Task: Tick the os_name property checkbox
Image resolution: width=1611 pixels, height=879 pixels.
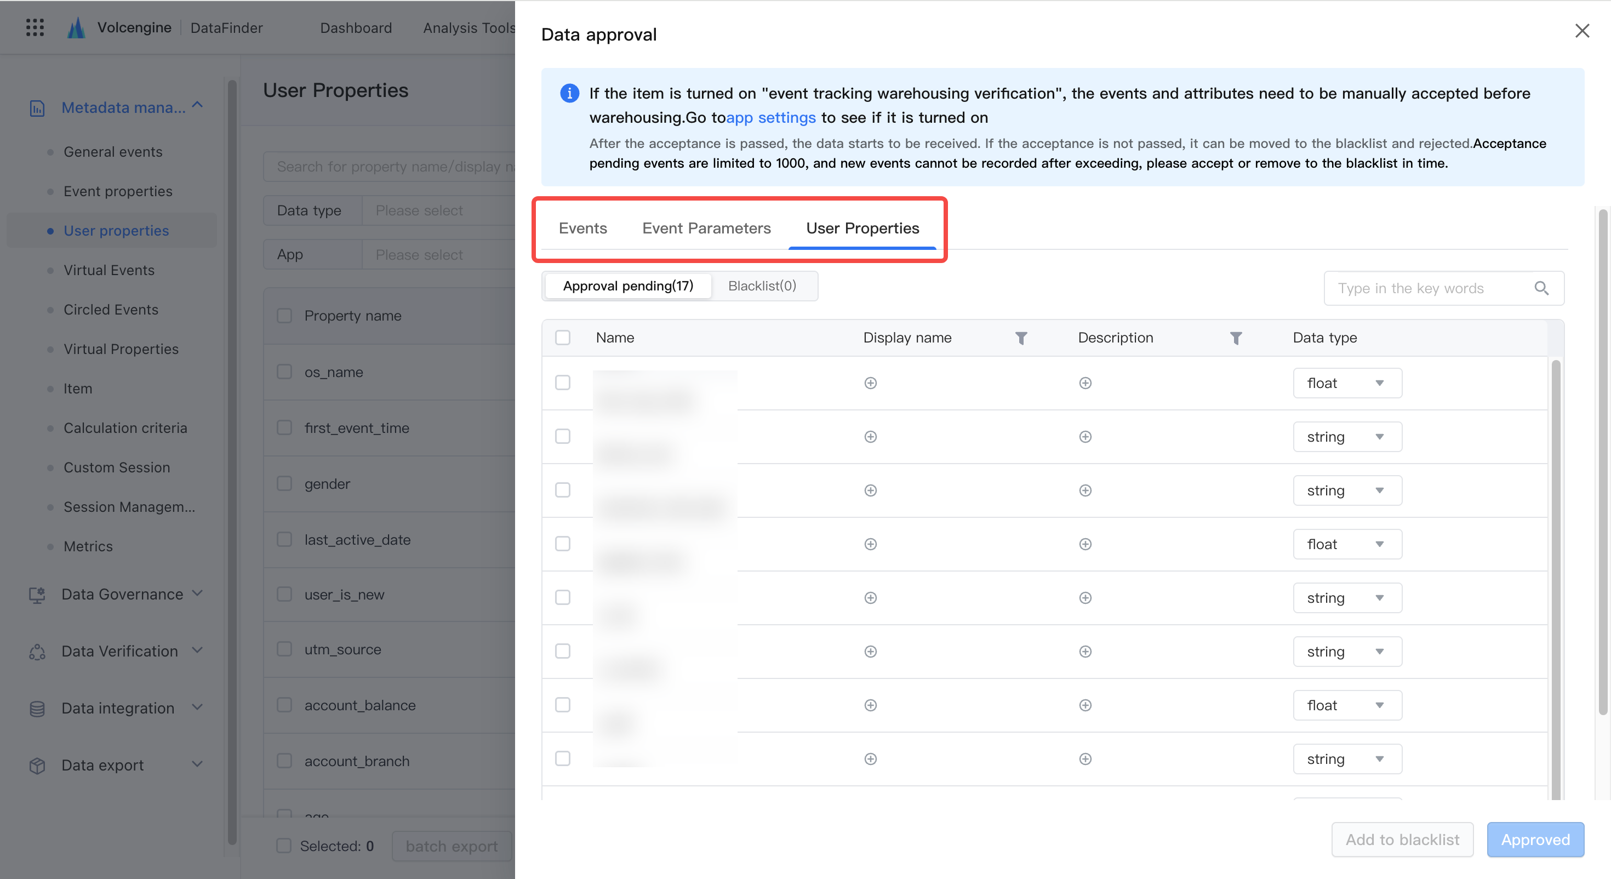Action: coord(284,372)
